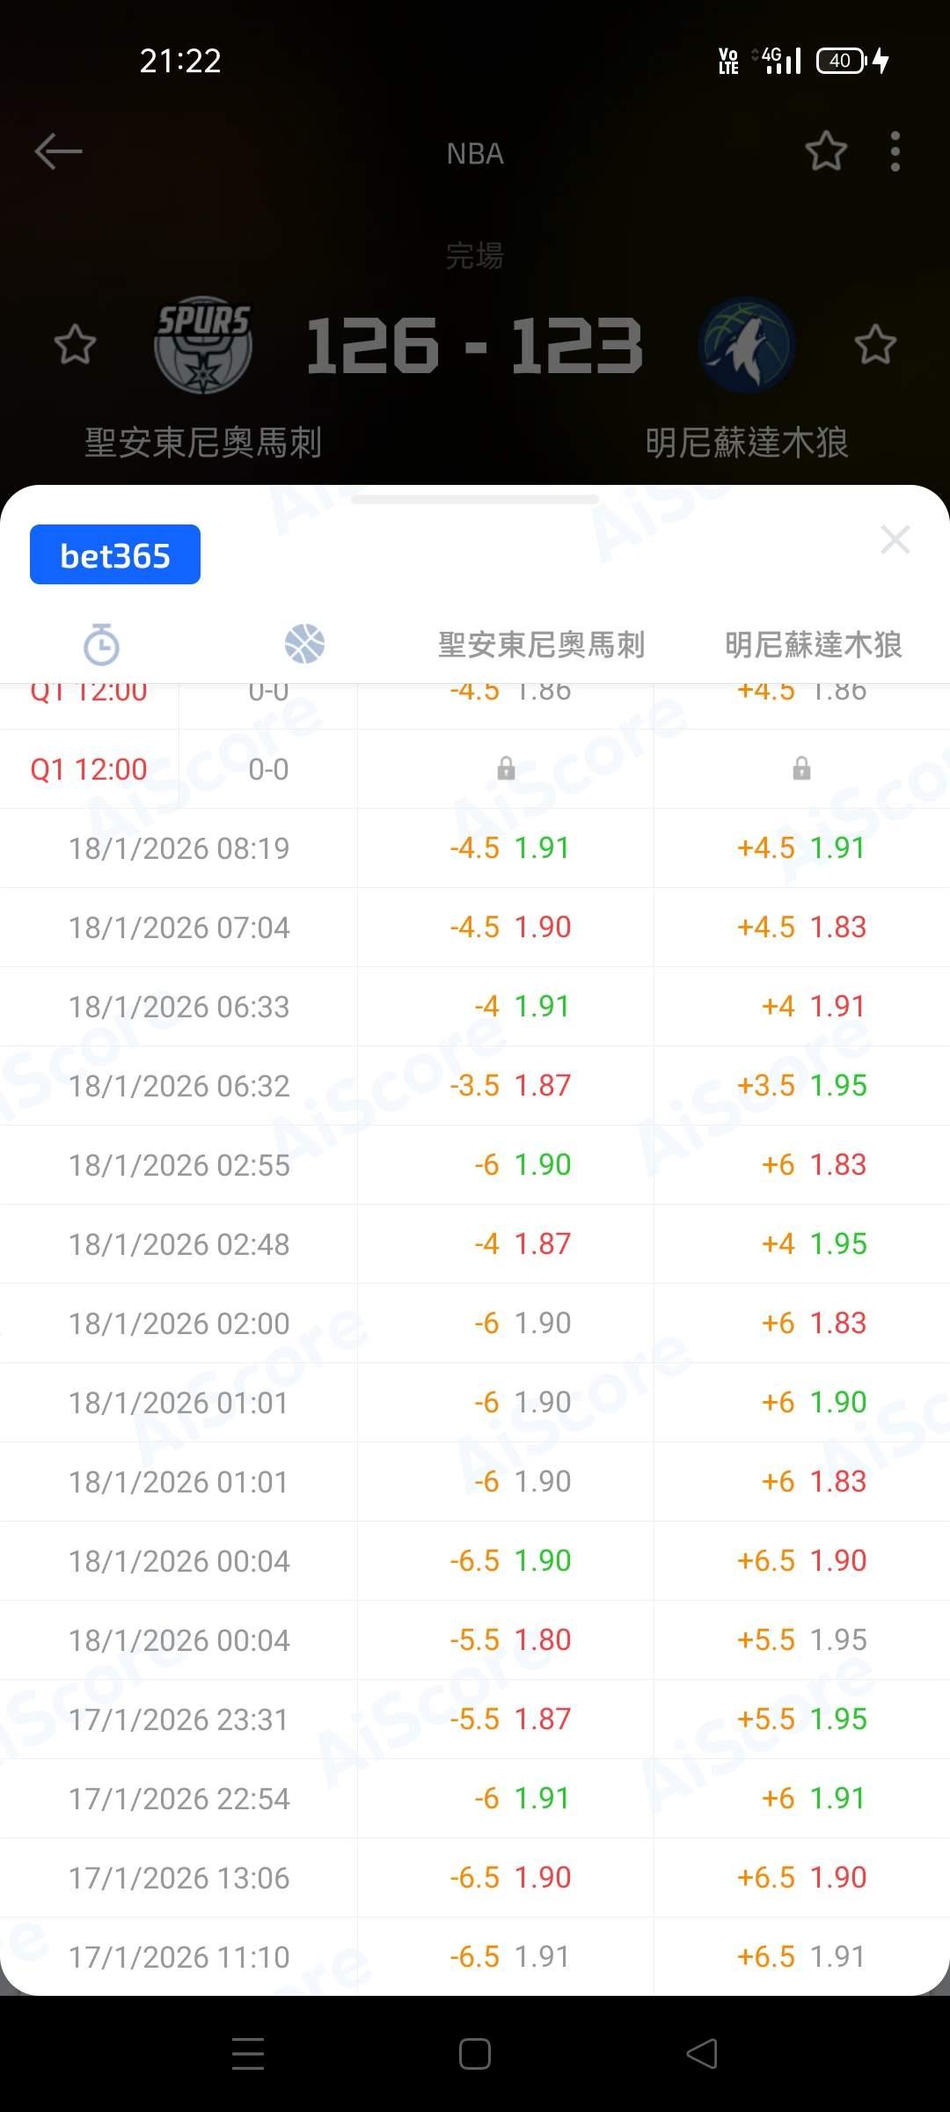Tap the Spurs team logo
Viewport: 950px width, 2112px height.
pyautogui.click(x=203, y=344)
